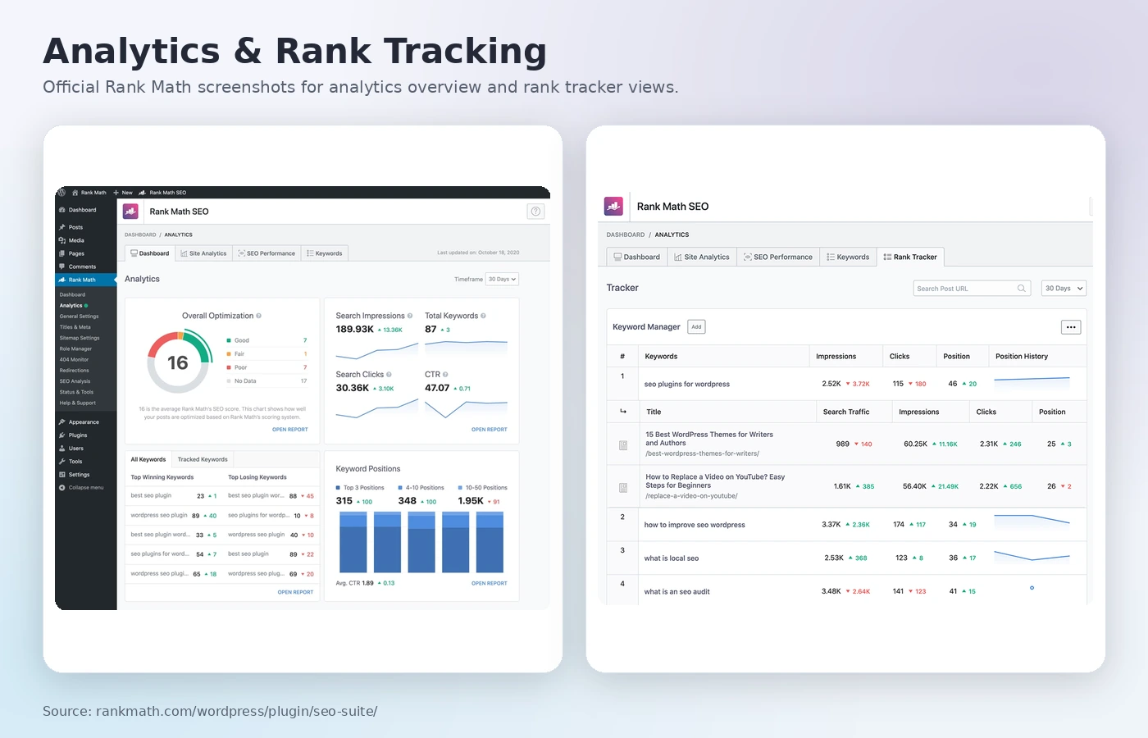
Task: Click Redirections in Rank Math submenu
Action: tap(75, 371)
